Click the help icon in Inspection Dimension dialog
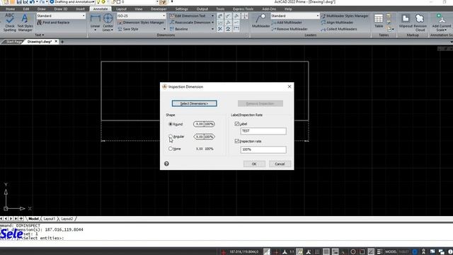453x255 pixels. [x=166, y=164]
